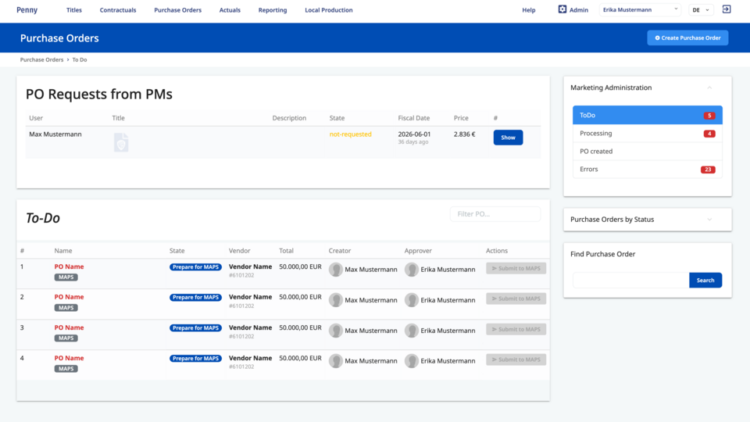Select Errors in Marketing Administration
750x422 pixels.
[x=648, y=170]
